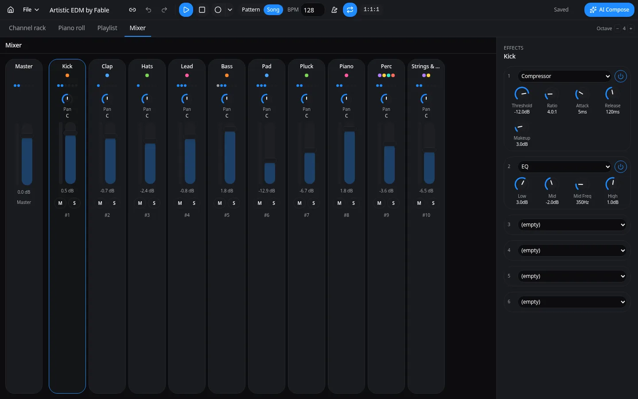Launch AI Compose

point(609,10)
